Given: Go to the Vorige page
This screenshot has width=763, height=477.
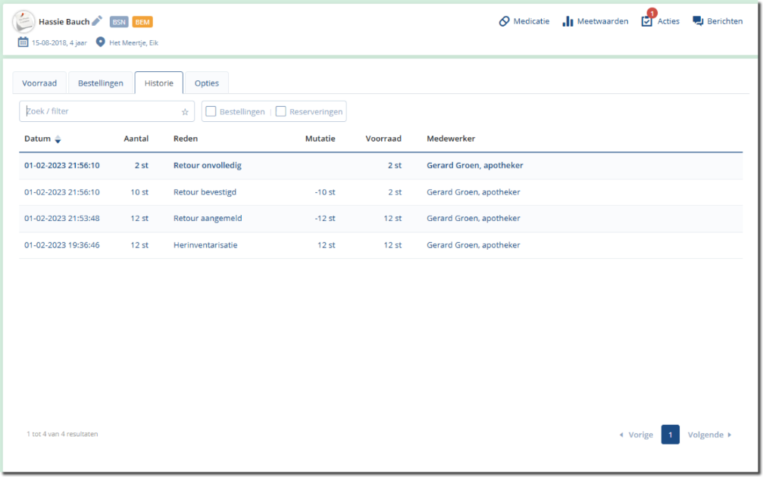Looking at the screenshot, I should (x=636, y=435).
